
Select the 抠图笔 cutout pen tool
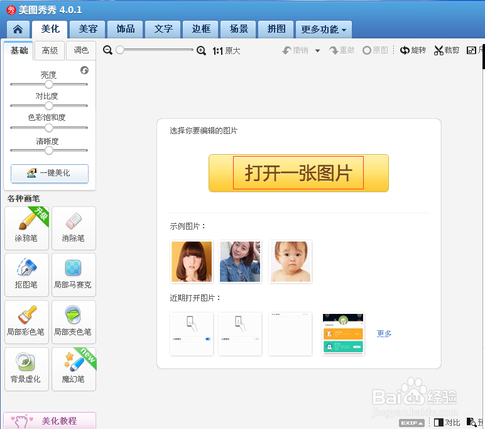[26, 275]
